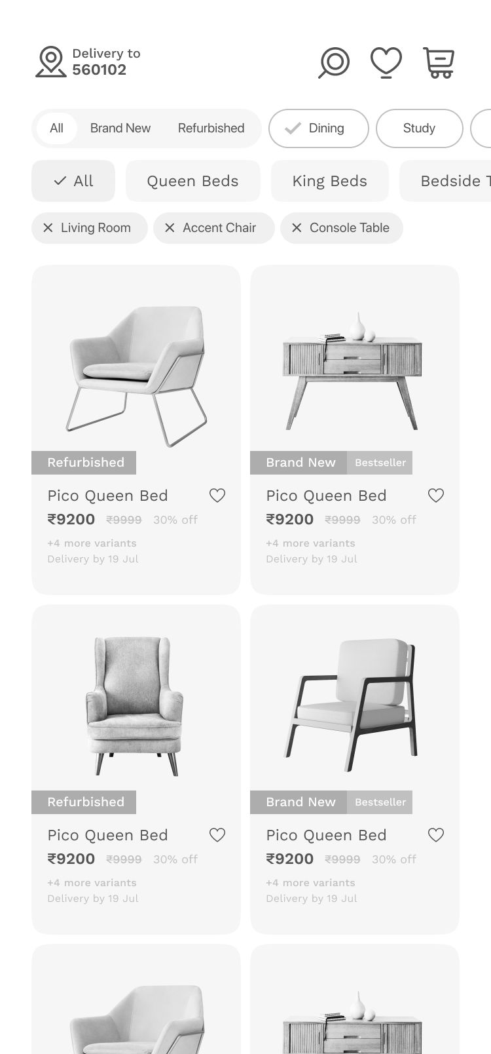The height and width of the screenshot is (1054, 491).
Task: Toggle the Study category chip
Action: pyautogui.click(x=420, y=128)
